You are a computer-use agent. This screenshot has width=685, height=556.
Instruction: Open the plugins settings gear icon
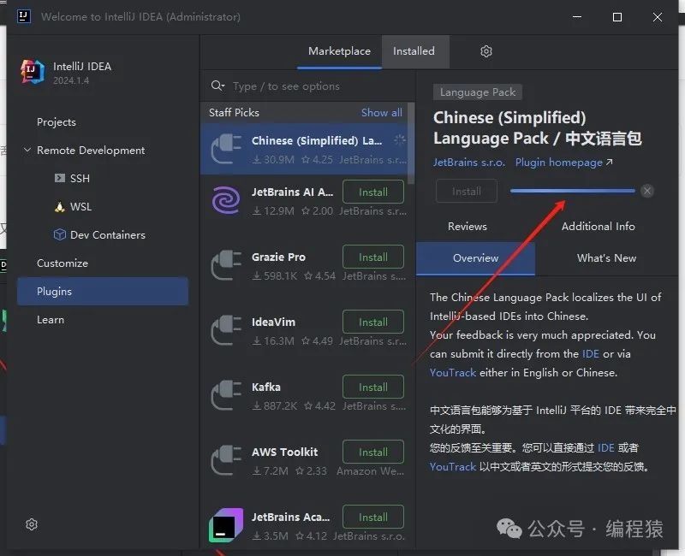click(486, 51)
